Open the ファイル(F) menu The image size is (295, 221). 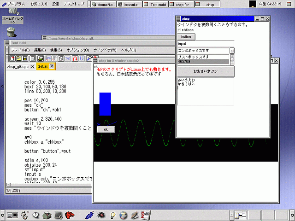click(x=20, y=50)
